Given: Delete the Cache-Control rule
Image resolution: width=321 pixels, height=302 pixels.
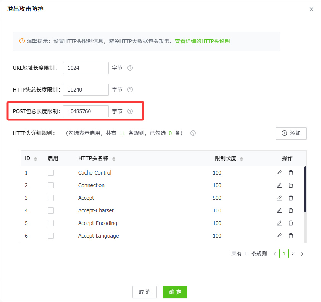Looking at the screenshot, I should [x=291, y=173].
